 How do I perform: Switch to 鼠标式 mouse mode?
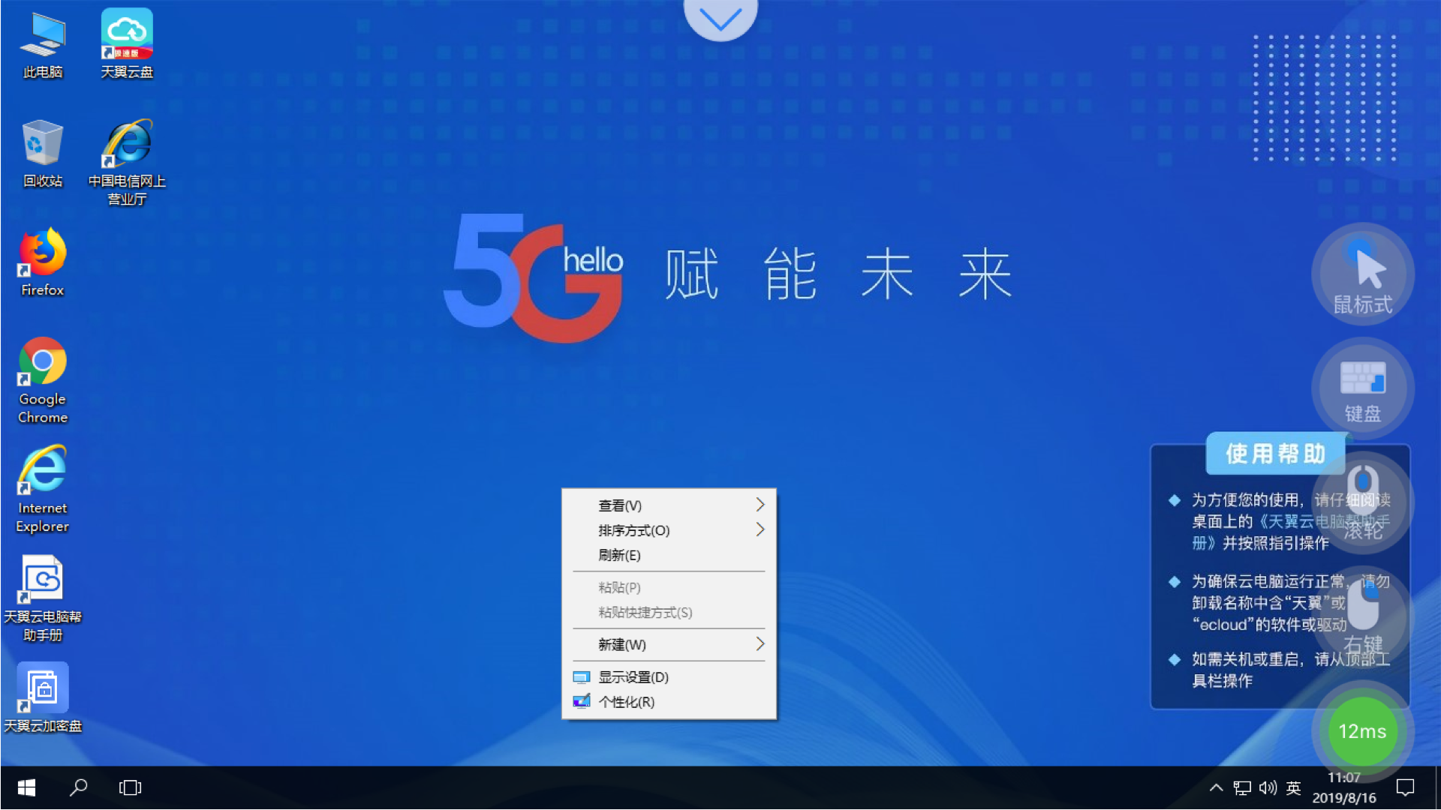tap(1364, 277)
